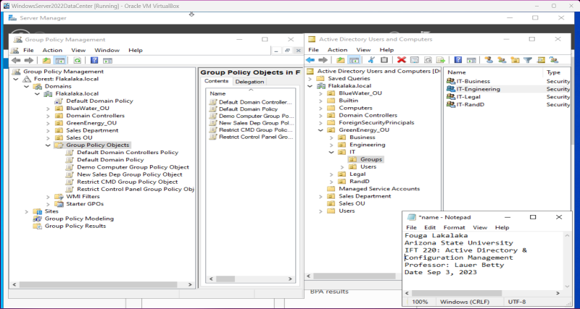Select the IT-Legal security group
580x309 pixels.
[468, 97]
